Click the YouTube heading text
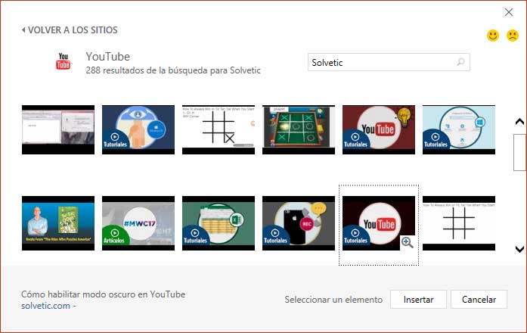Image resolution: width=527 pixels, height=333 pixels. [108, 56]
